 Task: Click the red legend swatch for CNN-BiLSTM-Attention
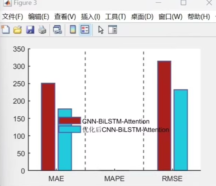point(70,121)
